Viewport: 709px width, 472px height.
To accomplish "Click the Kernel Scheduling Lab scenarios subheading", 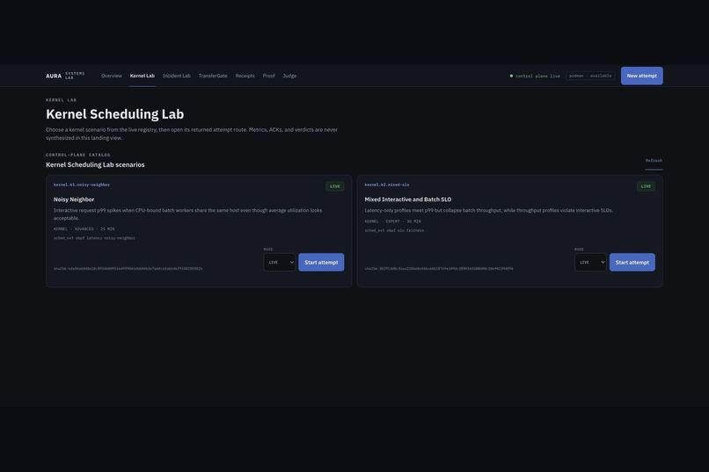I will [x=95, y=165].
